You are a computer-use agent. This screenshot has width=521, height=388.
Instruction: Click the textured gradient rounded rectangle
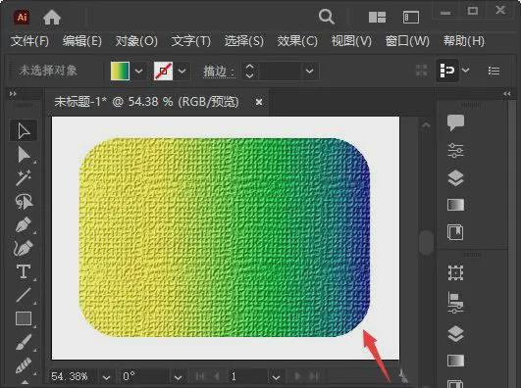(225, 238)
